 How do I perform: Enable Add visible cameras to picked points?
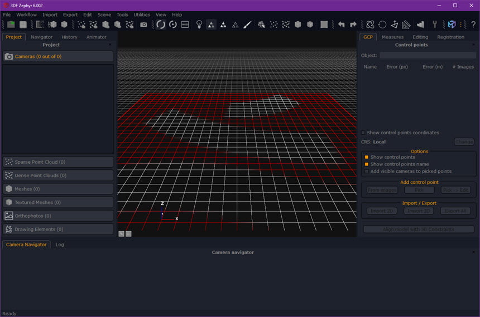pyautogui.click(x=367, y=171)
